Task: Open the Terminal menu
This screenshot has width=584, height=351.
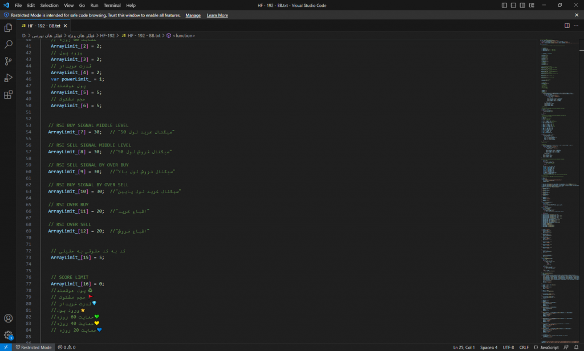Action: [112, 5]
